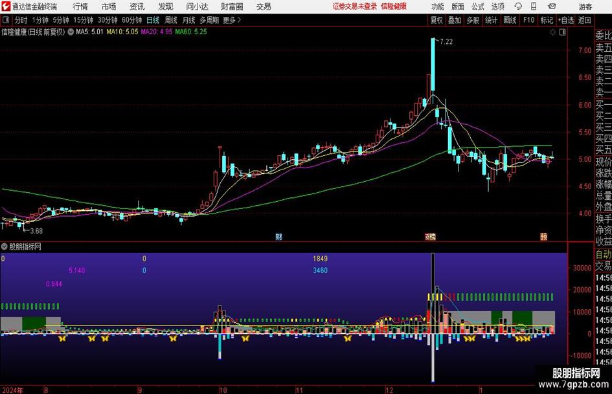Viewport: 612px width, 394px height.
Task: Click the 1849 value in indicator panel
Action: [320, 259]
